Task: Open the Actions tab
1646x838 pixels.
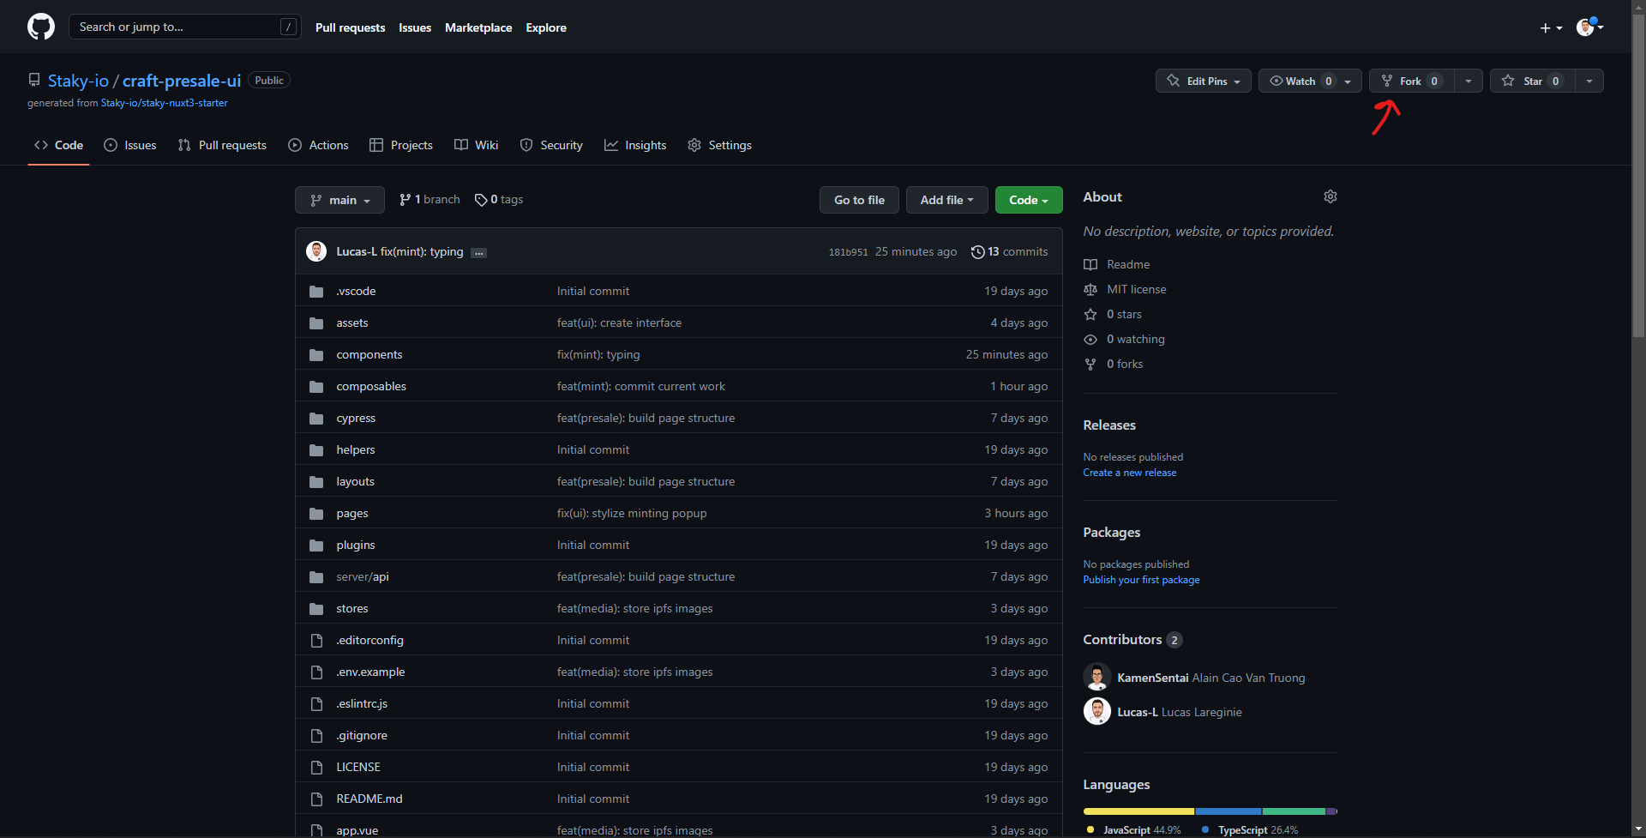Action: [x=318, y=145]
